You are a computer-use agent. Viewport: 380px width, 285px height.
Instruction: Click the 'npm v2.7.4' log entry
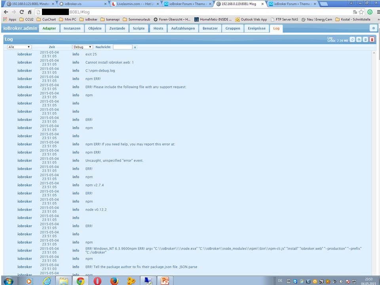(95, 185)
